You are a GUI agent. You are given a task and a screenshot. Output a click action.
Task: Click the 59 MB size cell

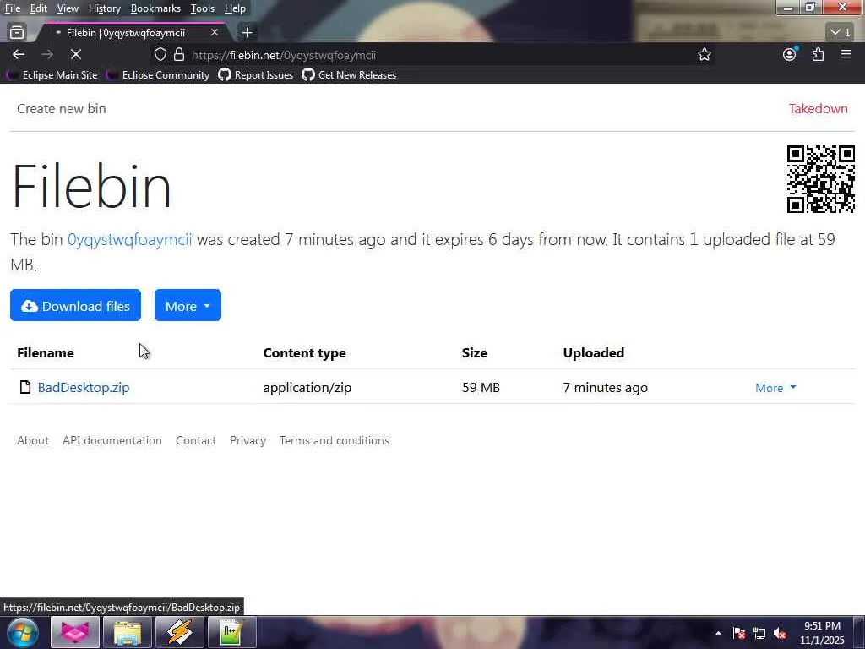pyautogui.click(x=481, y=387)
